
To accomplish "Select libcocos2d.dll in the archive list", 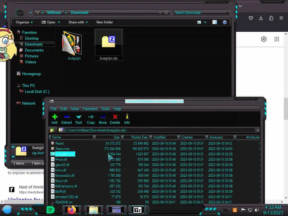I will (x=65, y=175).
